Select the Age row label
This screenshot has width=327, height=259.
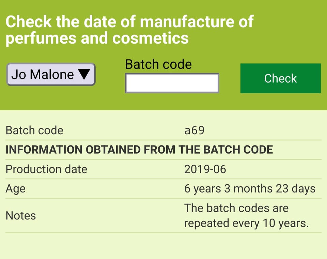click(16, 188)
